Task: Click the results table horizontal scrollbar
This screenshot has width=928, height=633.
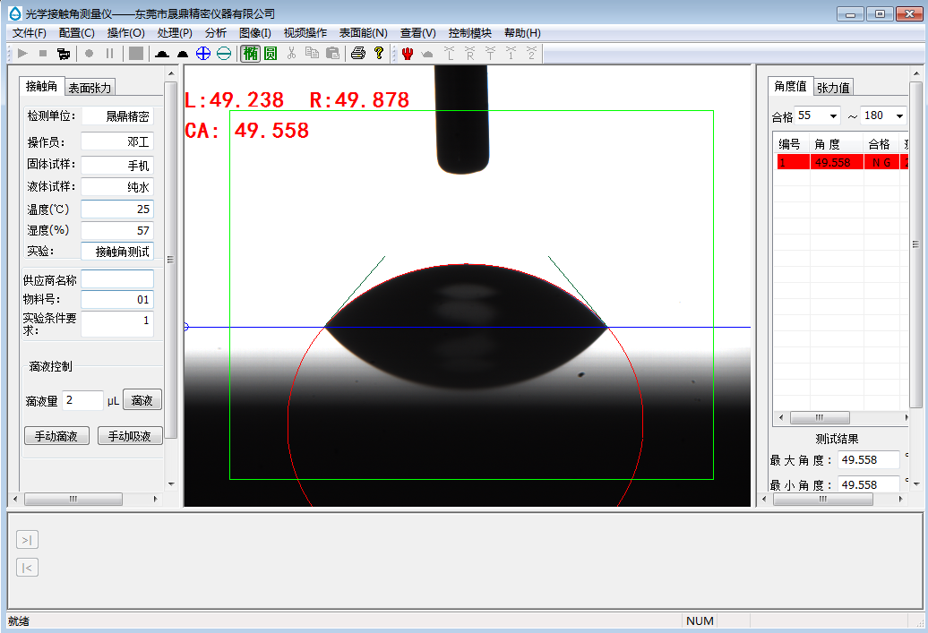Action: click(819, 418)
